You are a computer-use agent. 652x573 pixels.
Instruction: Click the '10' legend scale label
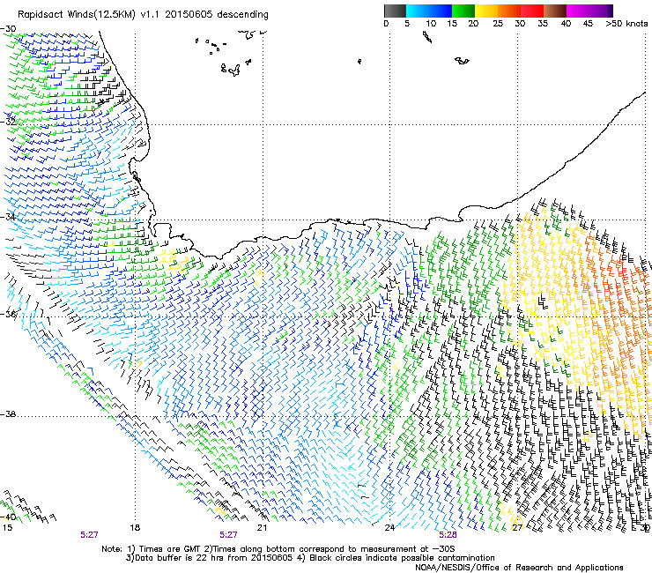click(431, 24)
